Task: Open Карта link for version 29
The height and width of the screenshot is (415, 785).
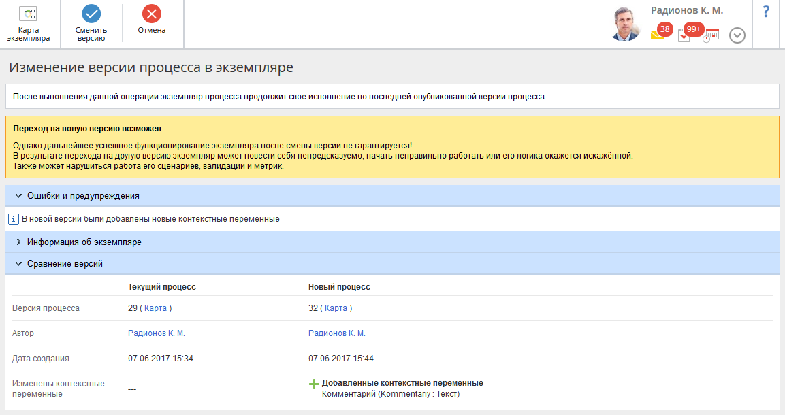Action: [156, 308]
